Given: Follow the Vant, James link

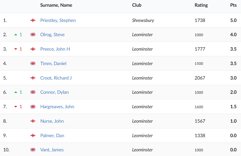Looking at the screenshot, I should (x=52, y=150).
